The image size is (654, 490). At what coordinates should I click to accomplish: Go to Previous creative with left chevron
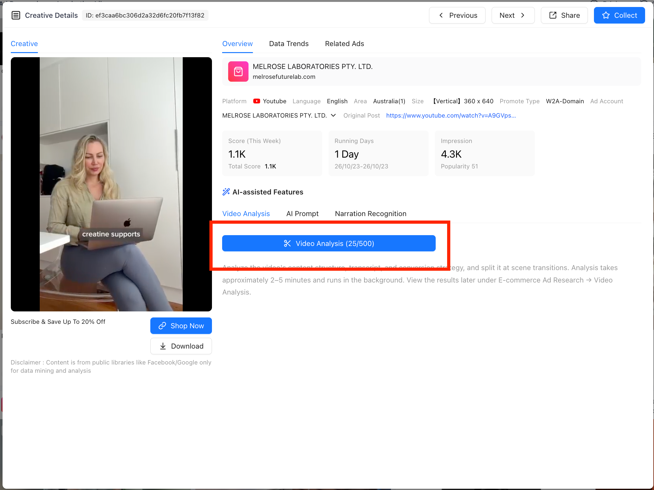[457, 15]
